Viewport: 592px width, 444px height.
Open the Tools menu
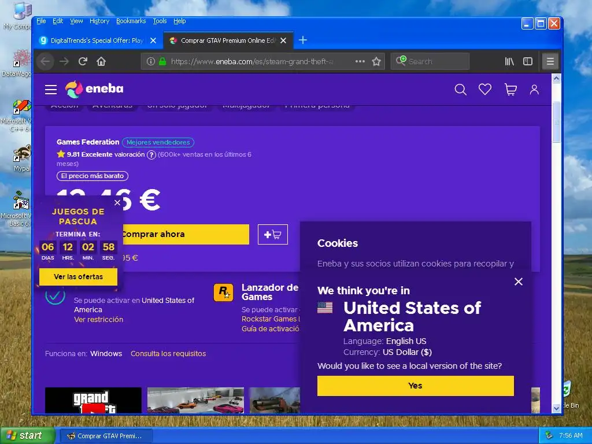[160, 21]
